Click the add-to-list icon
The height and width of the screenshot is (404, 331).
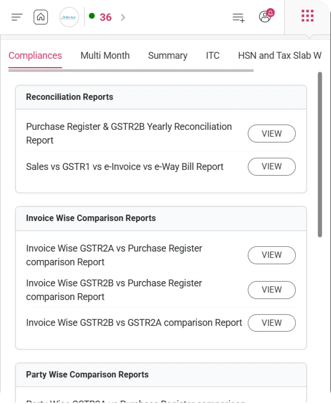click(239, 18)
